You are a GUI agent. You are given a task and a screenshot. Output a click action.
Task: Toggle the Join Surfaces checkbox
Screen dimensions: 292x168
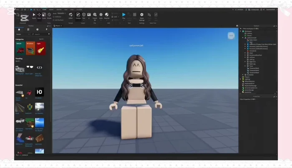(x=54, y=20)
